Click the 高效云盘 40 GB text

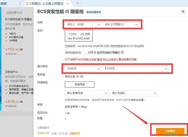pyautogui.click(x=74, y=77)
